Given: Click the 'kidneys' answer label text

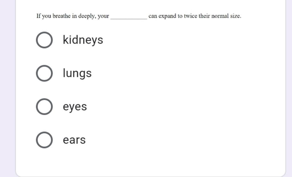Looking at the screenshot, I should tap(83, 40).
